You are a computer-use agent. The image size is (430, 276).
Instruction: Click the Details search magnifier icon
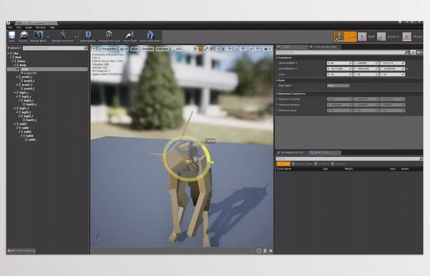tap(406, 52)
